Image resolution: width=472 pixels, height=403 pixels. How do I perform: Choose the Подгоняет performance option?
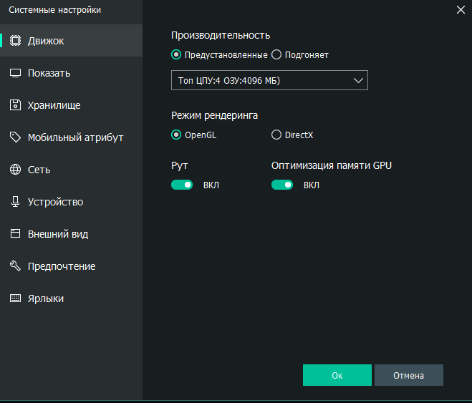click(x=276, y=54)
